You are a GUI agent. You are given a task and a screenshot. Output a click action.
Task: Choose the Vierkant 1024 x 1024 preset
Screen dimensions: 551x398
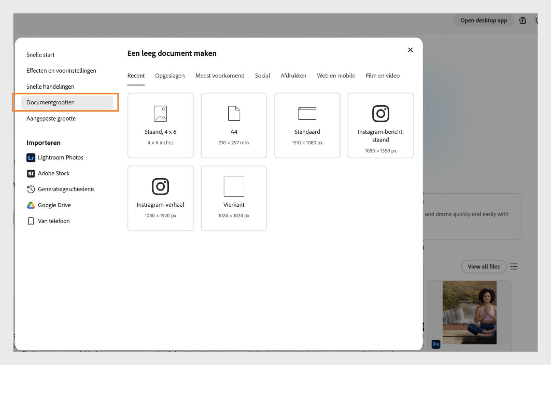pyautogui.click(x=234, y=198)
